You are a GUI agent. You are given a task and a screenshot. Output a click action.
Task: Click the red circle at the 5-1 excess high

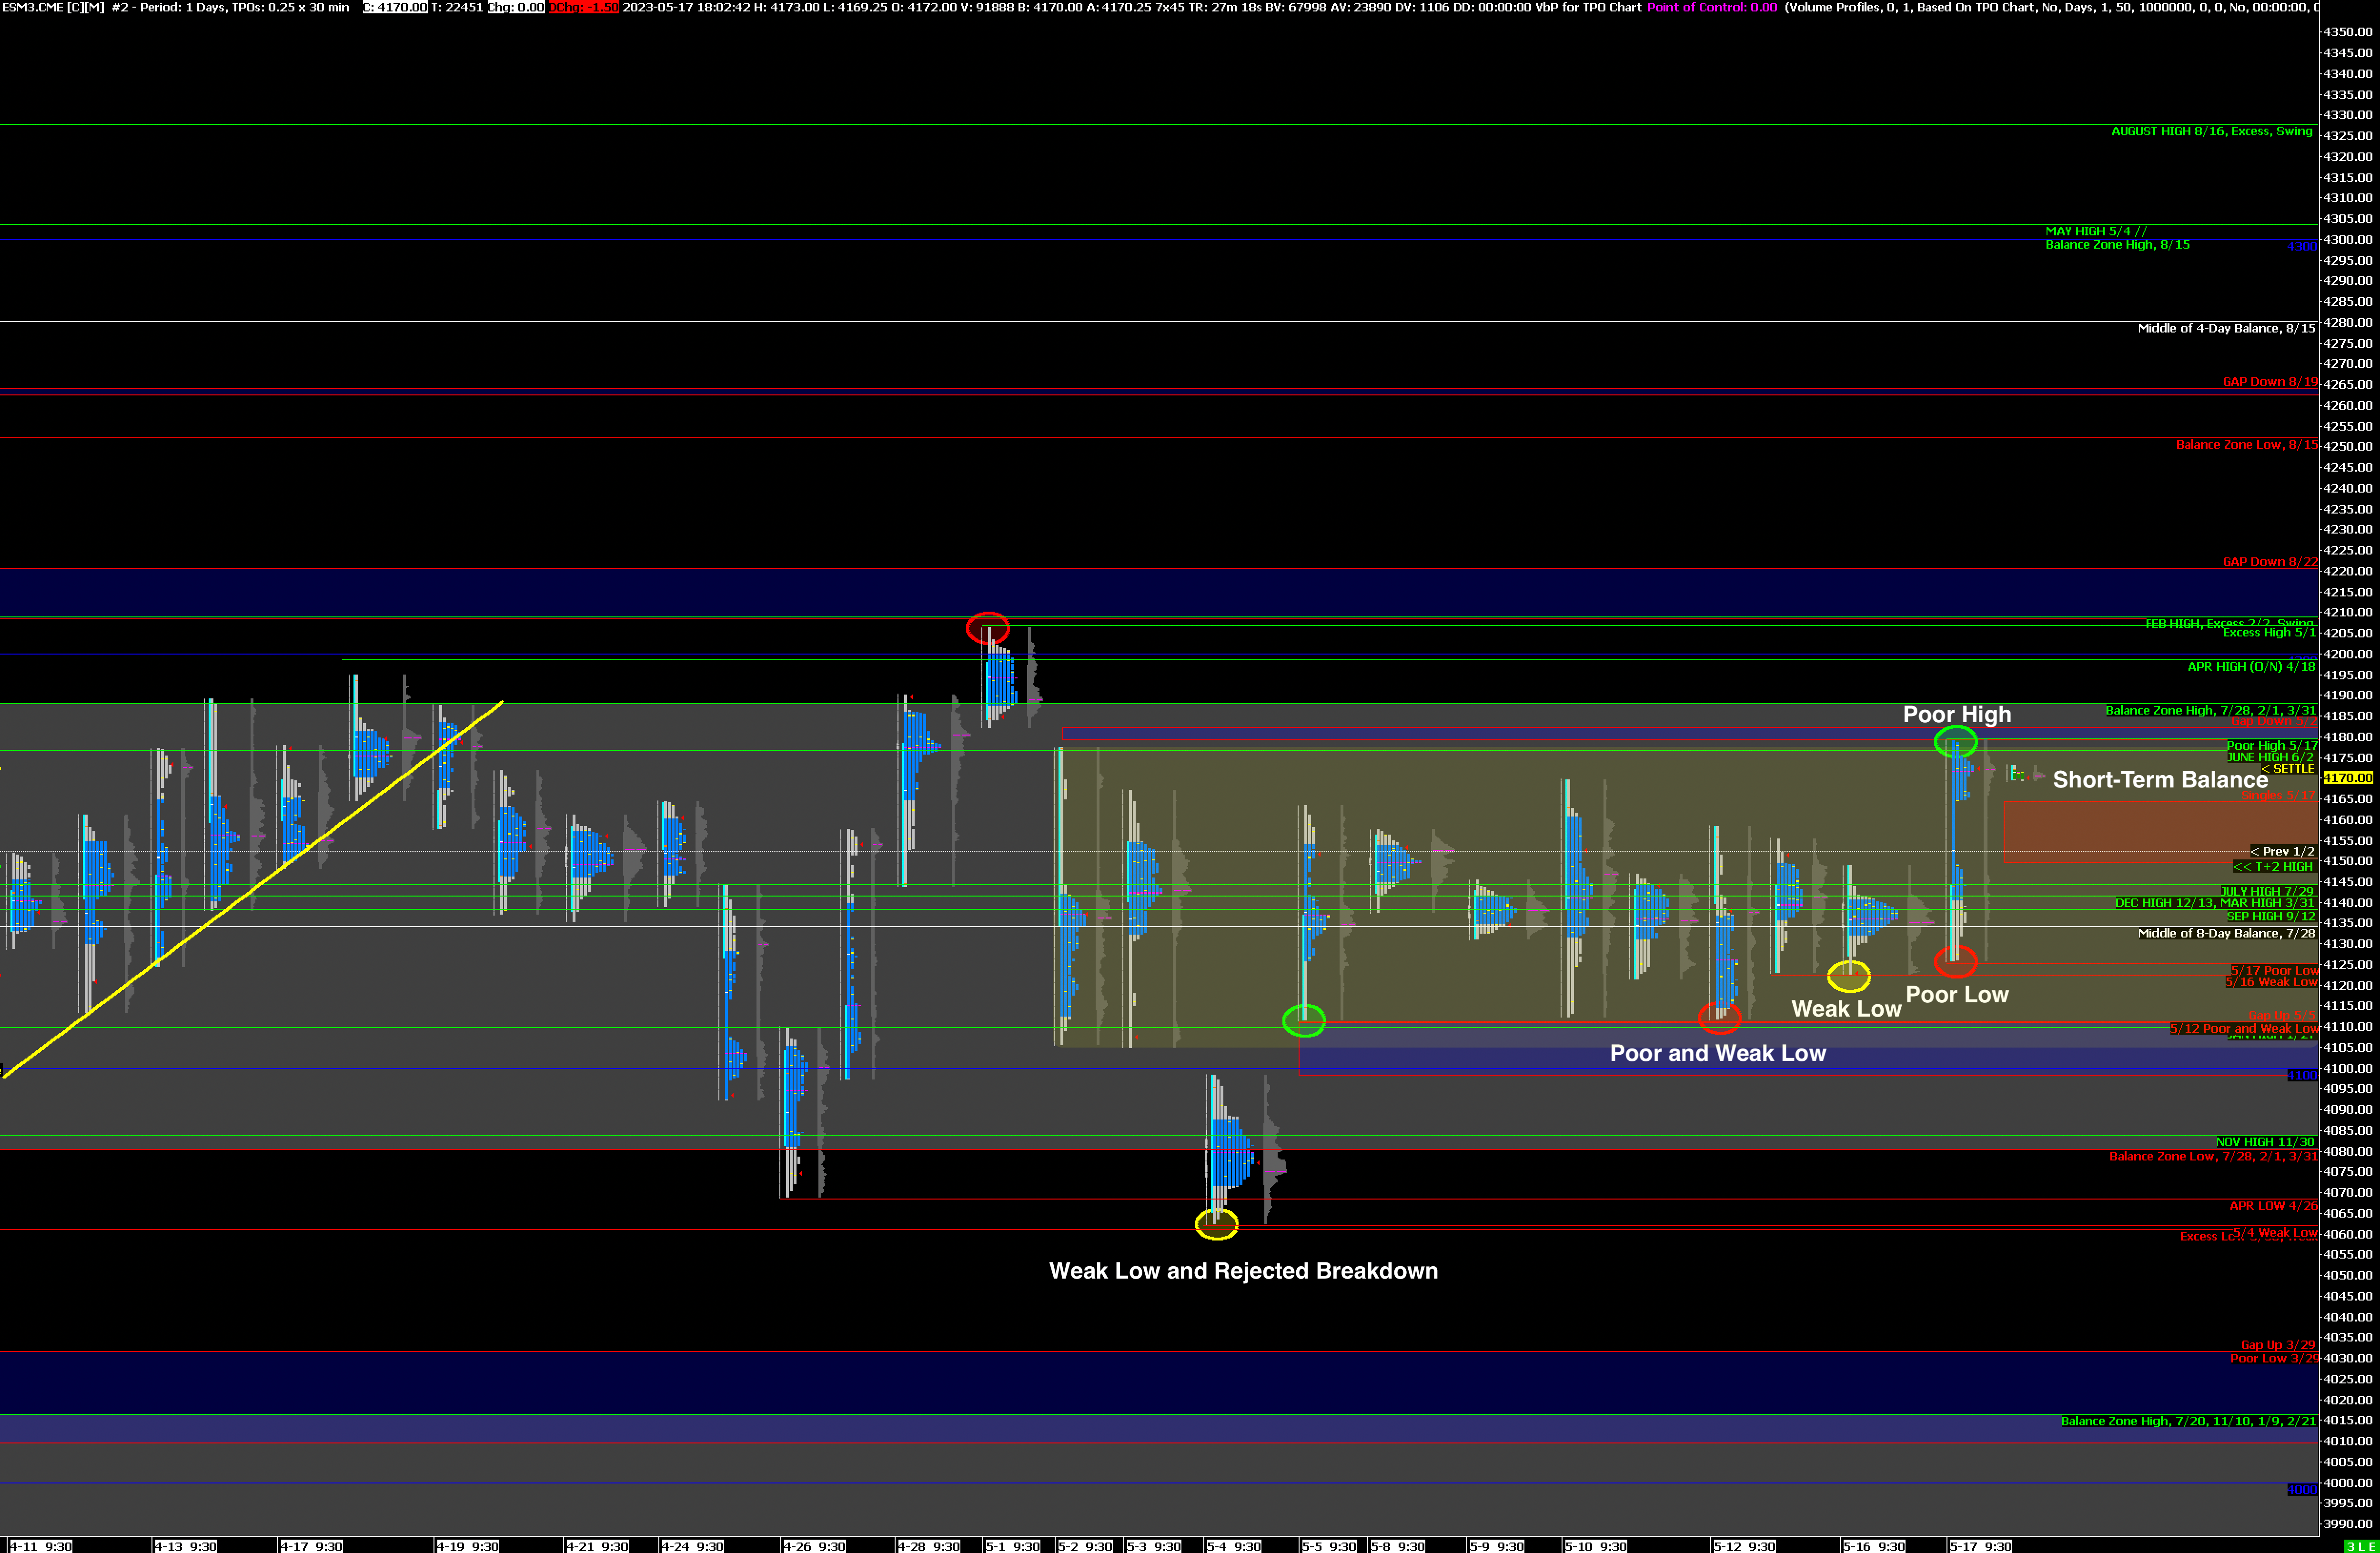click(987, 628)
